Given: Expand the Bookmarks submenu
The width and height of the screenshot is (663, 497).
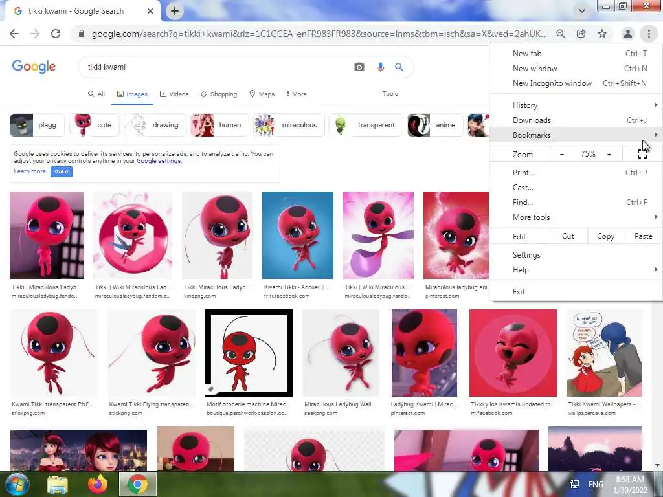Looking at the screenshot, I should coord(576,135).
